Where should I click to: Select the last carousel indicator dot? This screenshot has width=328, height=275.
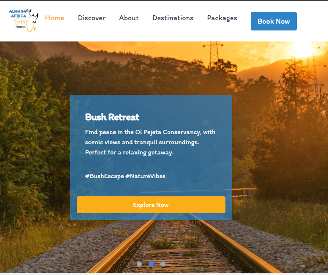coord(163,264)
